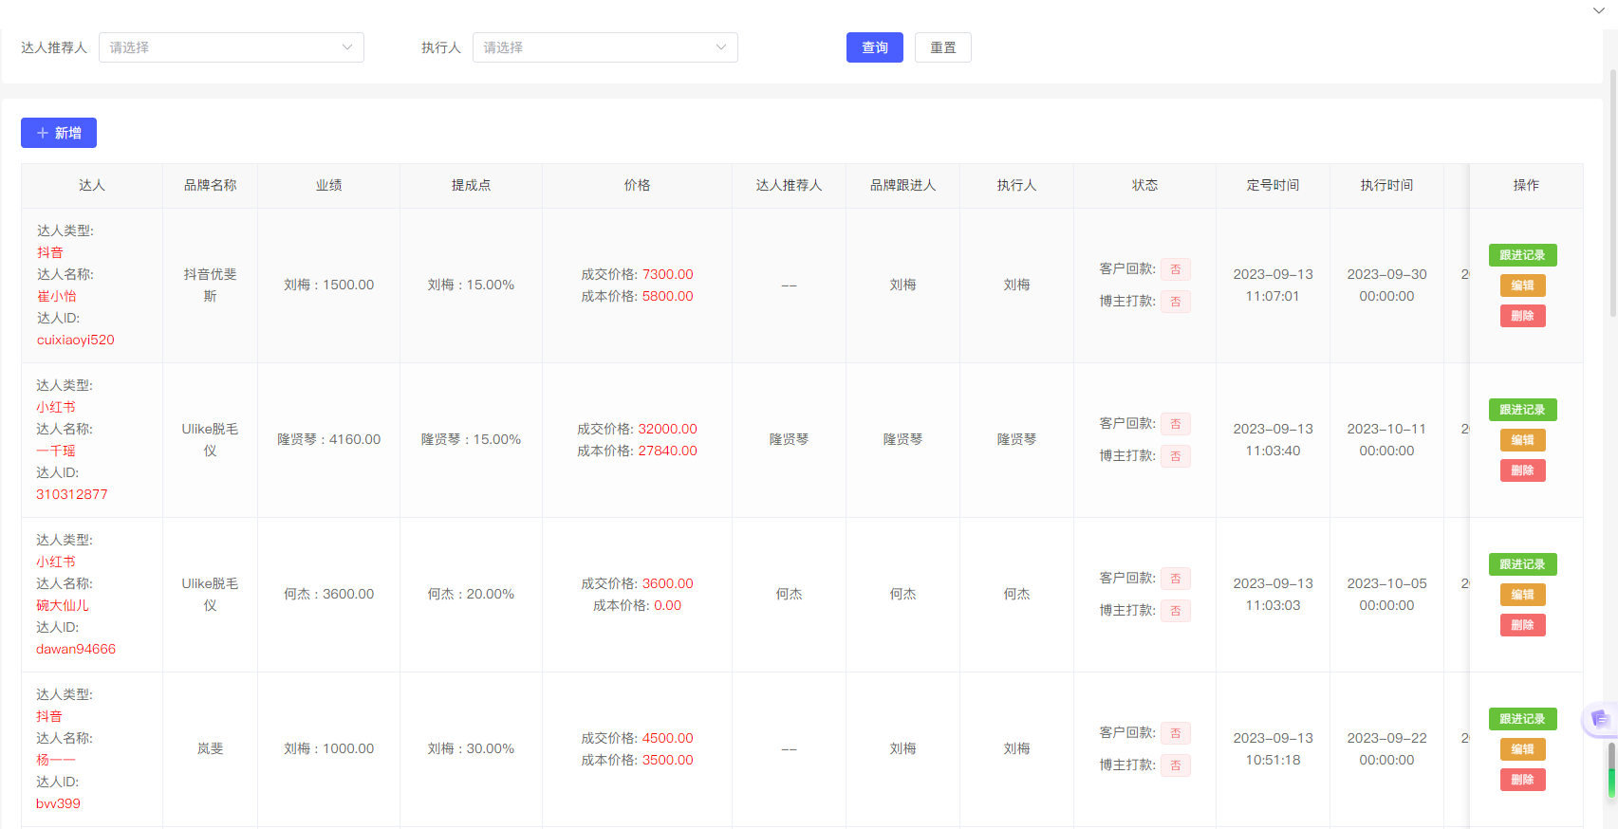The width and height of the screenshot is (1618, 829).
Task: Collapse the filter panel with top-right chevron
Action: 1599,10
